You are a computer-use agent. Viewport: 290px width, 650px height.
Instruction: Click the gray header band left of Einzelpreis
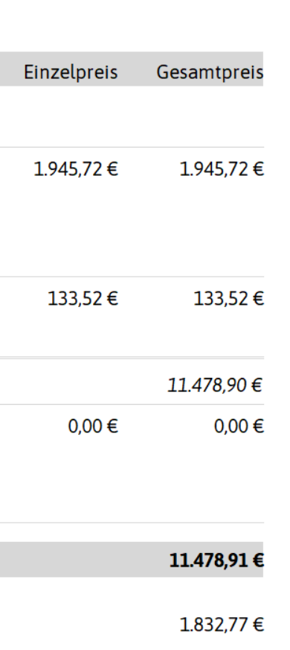pyautogui.click(x=10, y=69)
